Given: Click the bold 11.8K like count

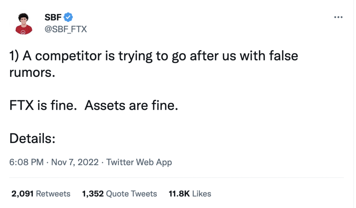Looking at the screenshot, I should (179, 194).
